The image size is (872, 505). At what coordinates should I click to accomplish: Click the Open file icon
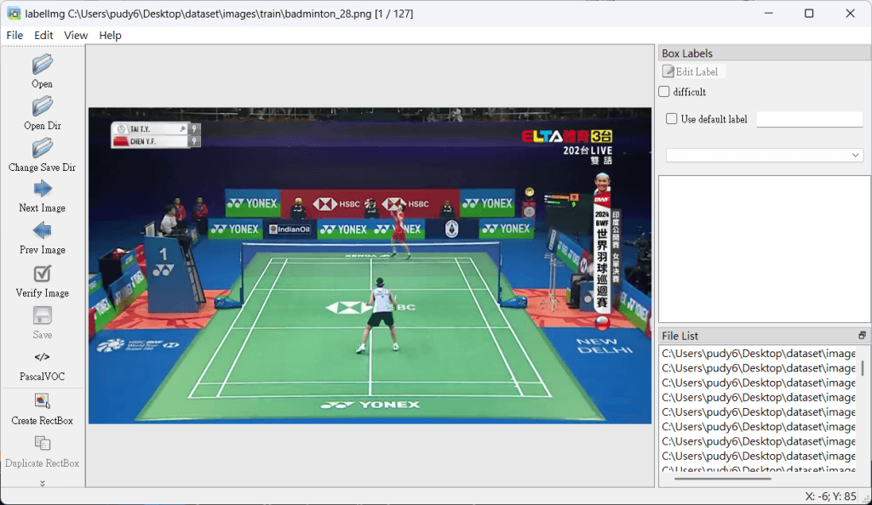(42, 65)
